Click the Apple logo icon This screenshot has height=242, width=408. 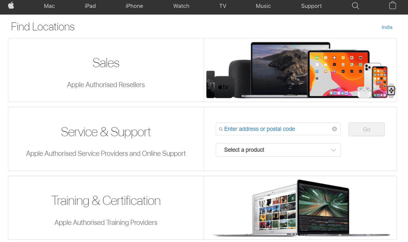pyautogui.click(x=11, y=5)
